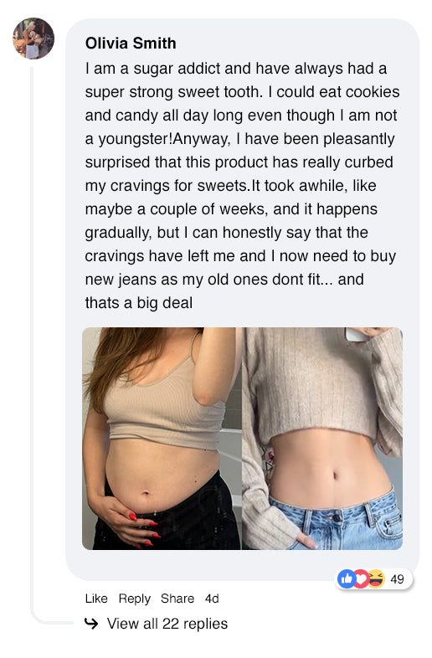Viewport: 432px width, 658px height.
Task: Click the red heart reaction icon
Action: coord(361,578)
